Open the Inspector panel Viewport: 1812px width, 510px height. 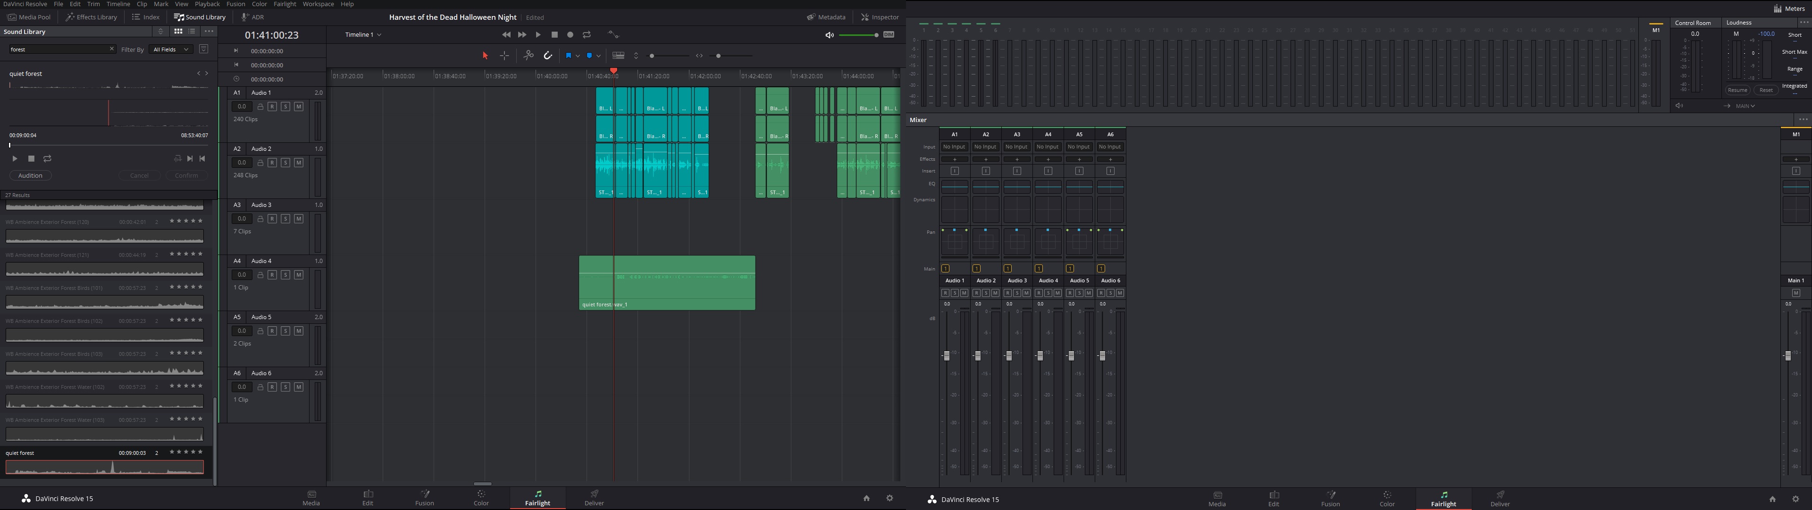880,17
